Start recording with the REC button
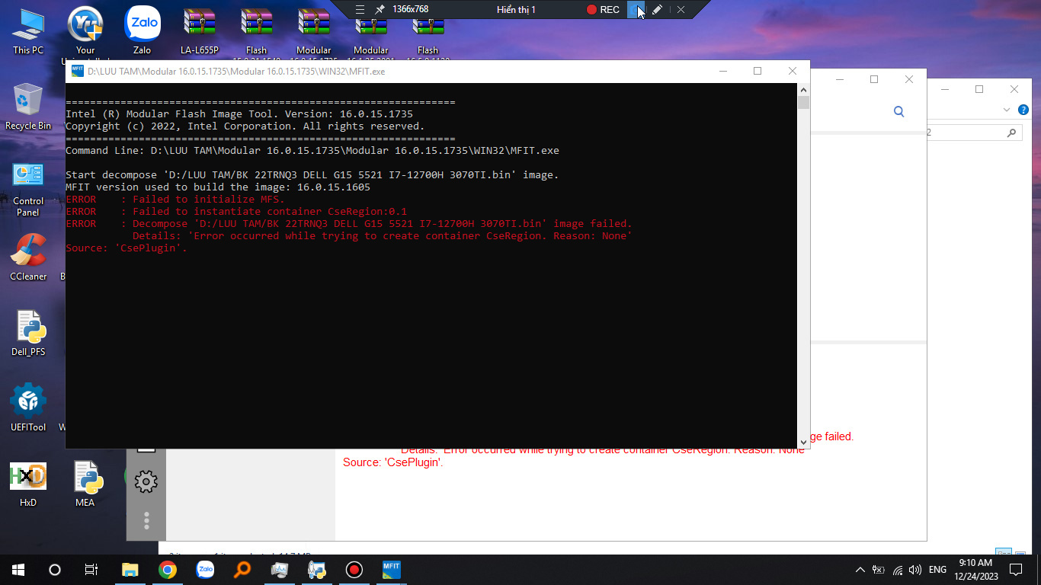Viewport: 1041px width, 585px height. click(x=602, y=9)
